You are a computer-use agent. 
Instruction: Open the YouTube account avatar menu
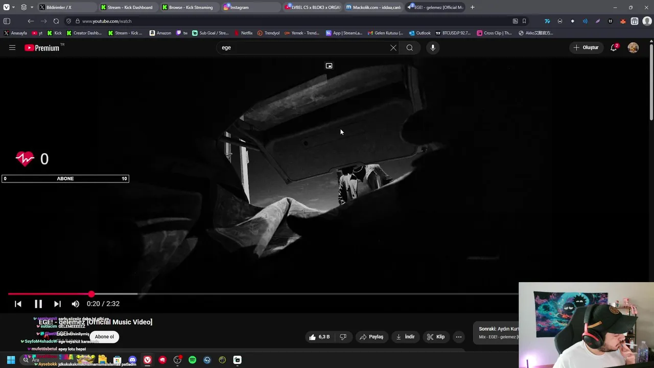coord(633,48)
